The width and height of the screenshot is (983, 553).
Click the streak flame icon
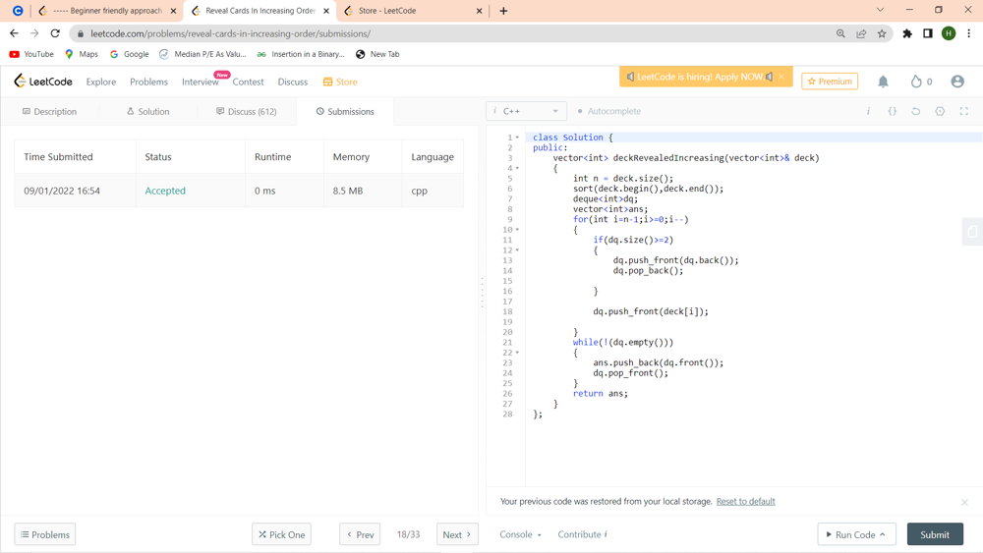[916, 82]
